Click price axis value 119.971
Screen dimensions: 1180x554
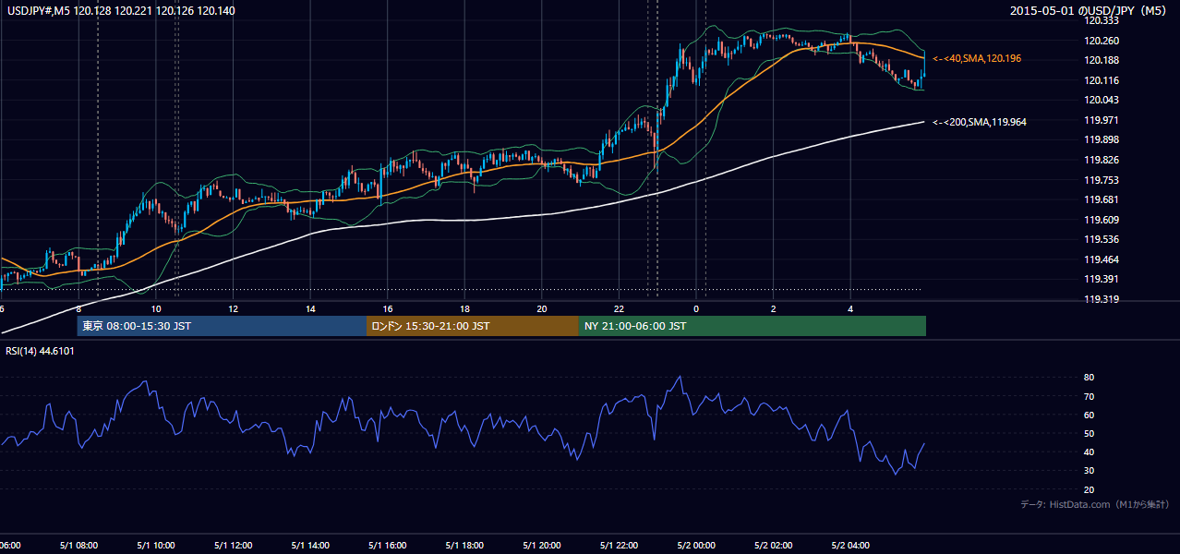1102,120
